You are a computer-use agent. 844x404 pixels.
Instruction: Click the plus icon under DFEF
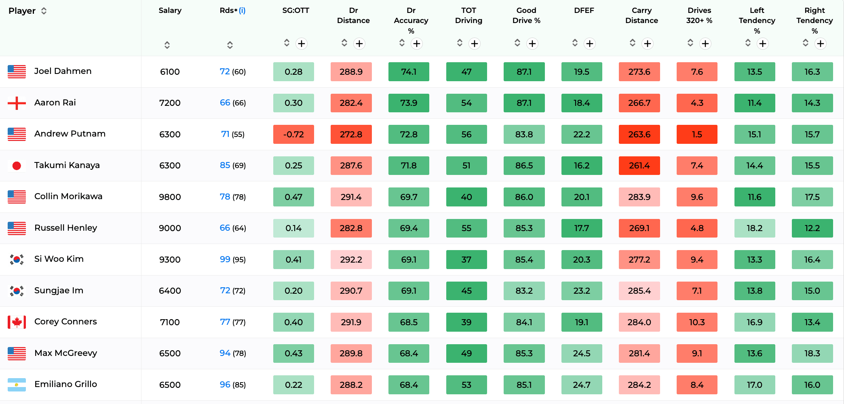[590, 44]
